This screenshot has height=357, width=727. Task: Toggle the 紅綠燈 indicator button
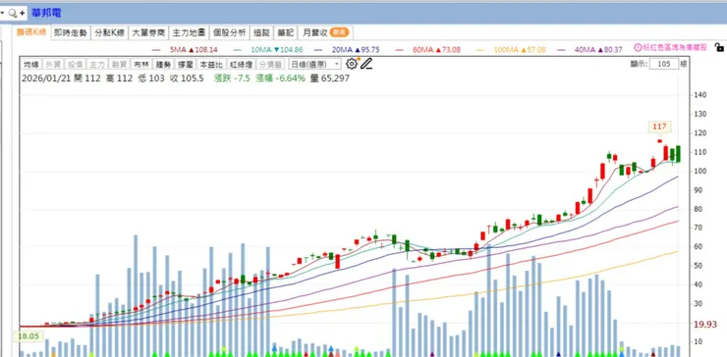tap(241, 65)
